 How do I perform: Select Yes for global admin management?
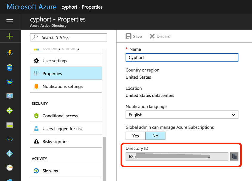(136, 136)
